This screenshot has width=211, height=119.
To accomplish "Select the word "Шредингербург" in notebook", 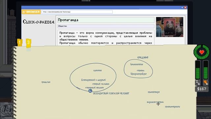I will (138, 74).
